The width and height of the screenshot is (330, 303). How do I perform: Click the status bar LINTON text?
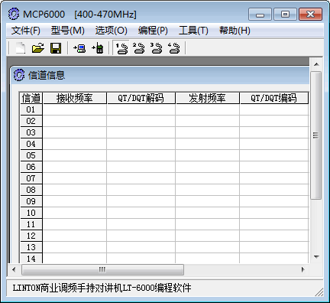tap(102, 288)
